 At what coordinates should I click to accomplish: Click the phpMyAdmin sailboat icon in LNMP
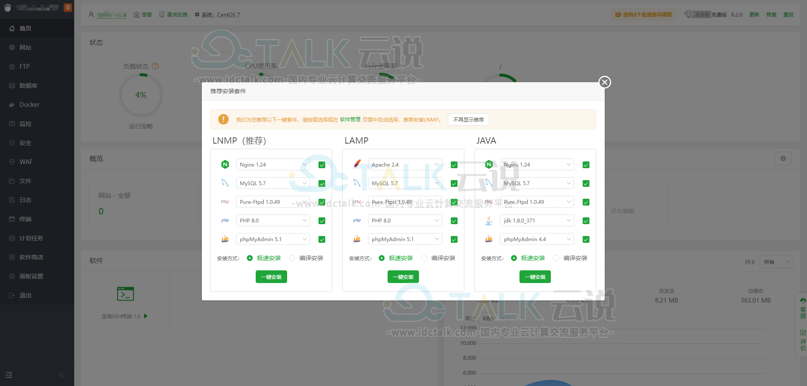(225, 239)
